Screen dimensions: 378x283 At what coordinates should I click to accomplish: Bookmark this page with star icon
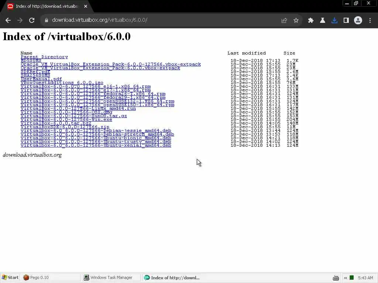[x=296, y=21]
